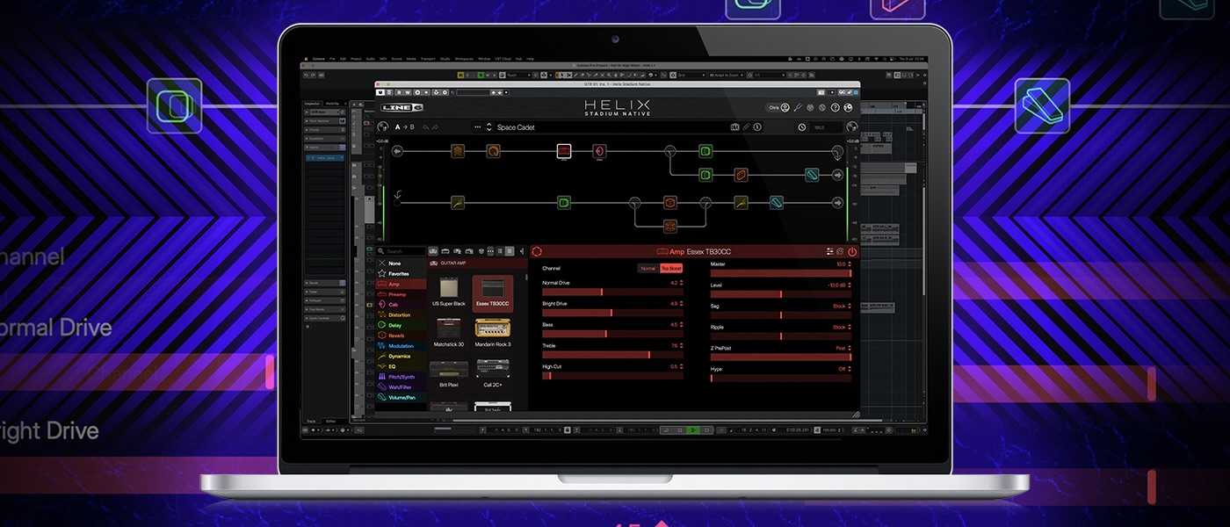The height and width of the screenshot is (527, 1230).
Task: Select the highlighted amp block in signal flow
Action: [x=564, y=152]
